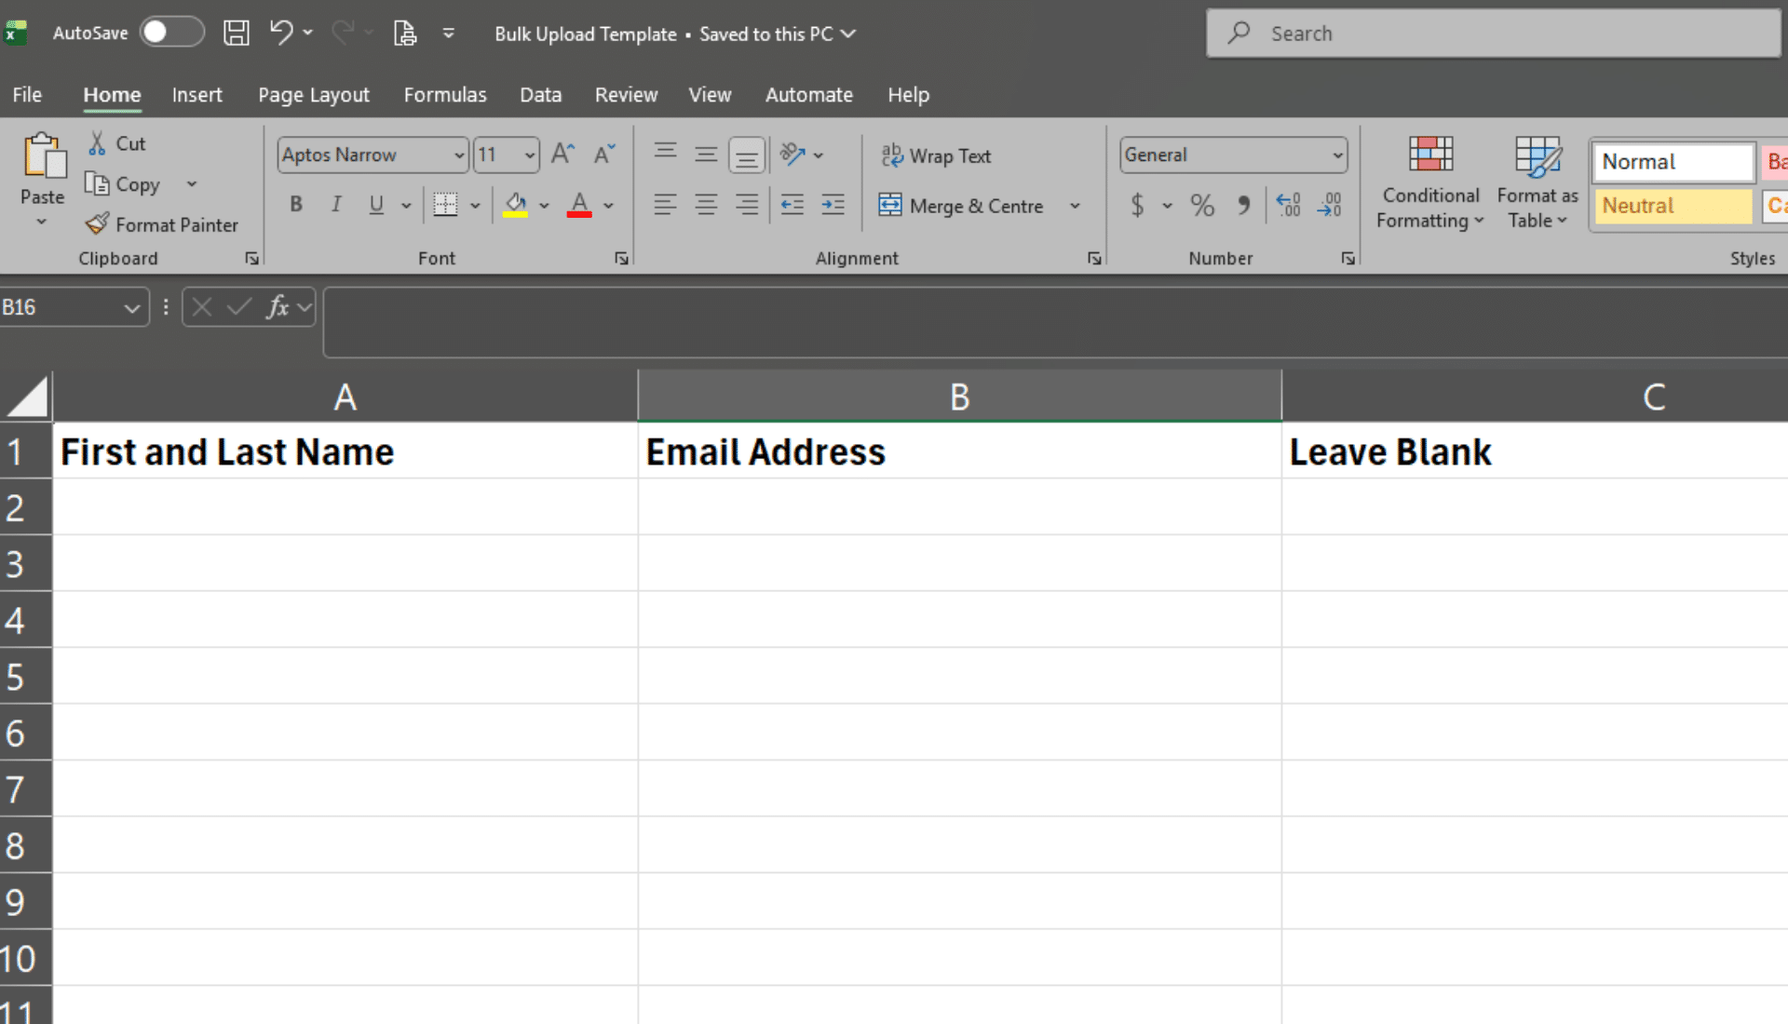Apply yellow fill colour bucket
The height and width of the screenshot is (1024, 1788).
(x=515, y=205)
